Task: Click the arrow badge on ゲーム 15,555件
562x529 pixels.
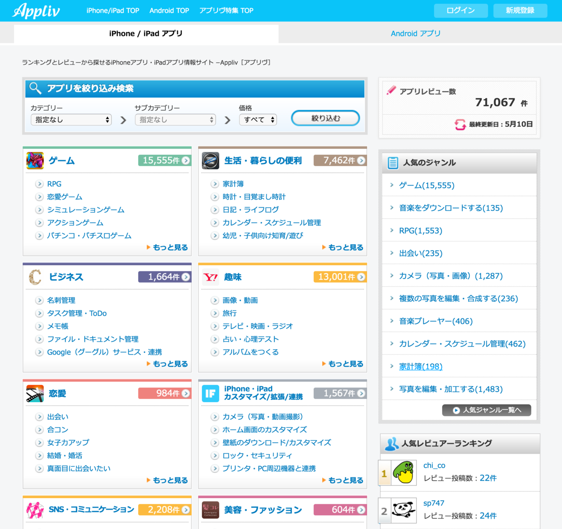Action: [186, 160]
